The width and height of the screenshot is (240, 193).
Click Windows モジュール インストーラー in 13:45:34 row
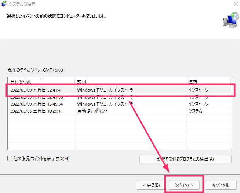pyautogui.click(x=106, y=104)
